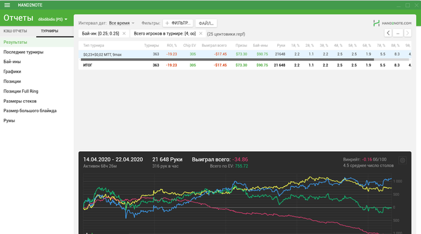Select the ТУРНИРЫ tab
This screenshot has height=234, width=421.
pyautogui.click(x=50, y=31)
